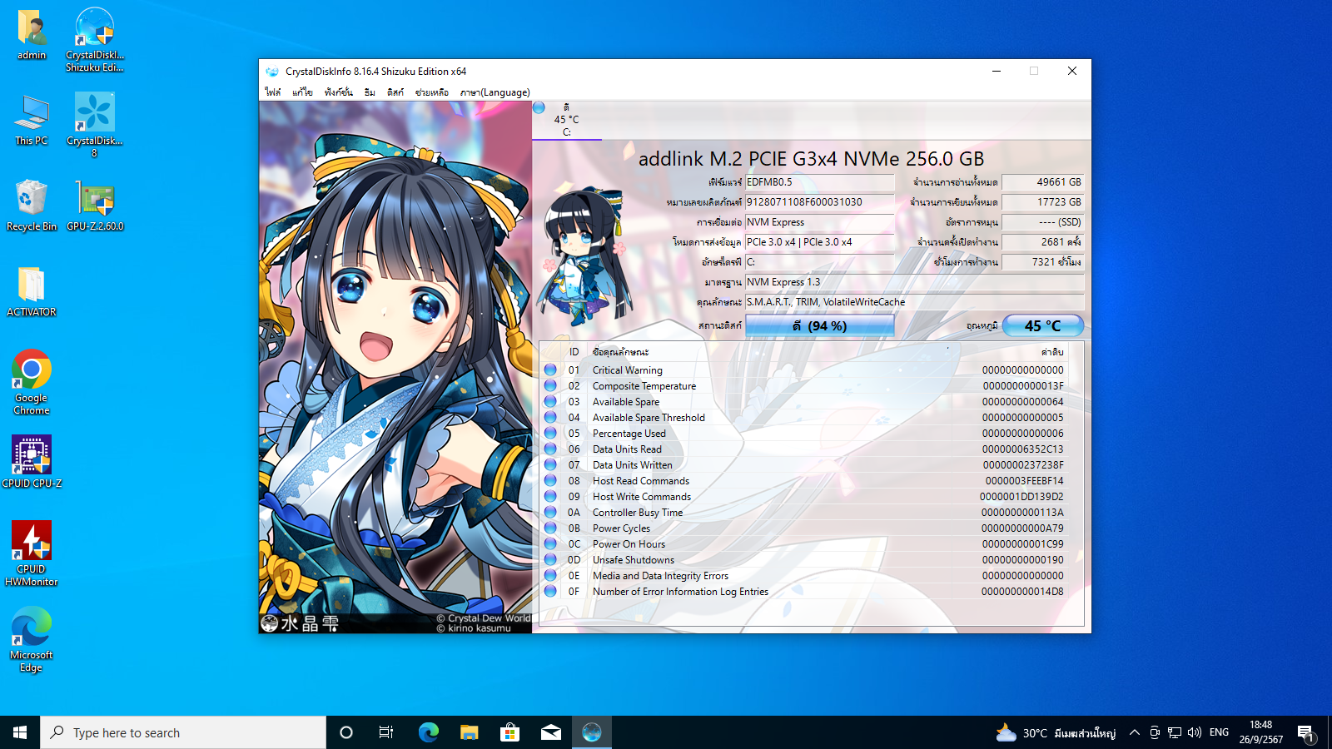Click the taskbar search box
The width and height of the screenshot is (1332, 749).
tap(183, 732)
